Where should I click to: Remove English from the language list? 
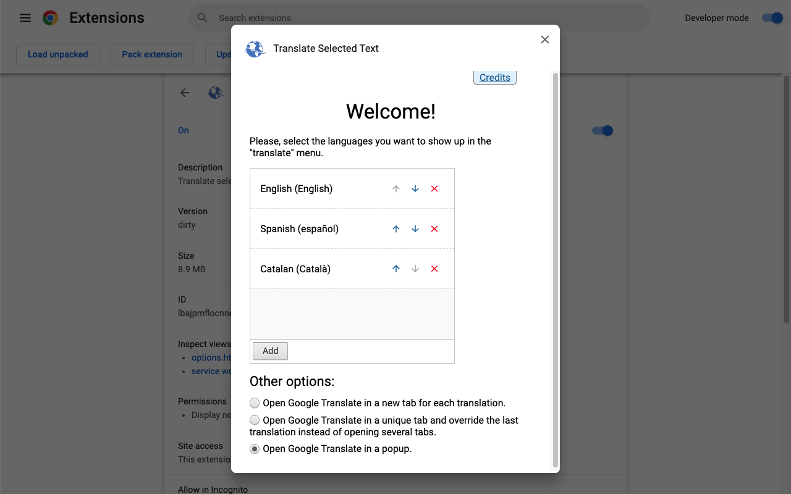point(434,189)
